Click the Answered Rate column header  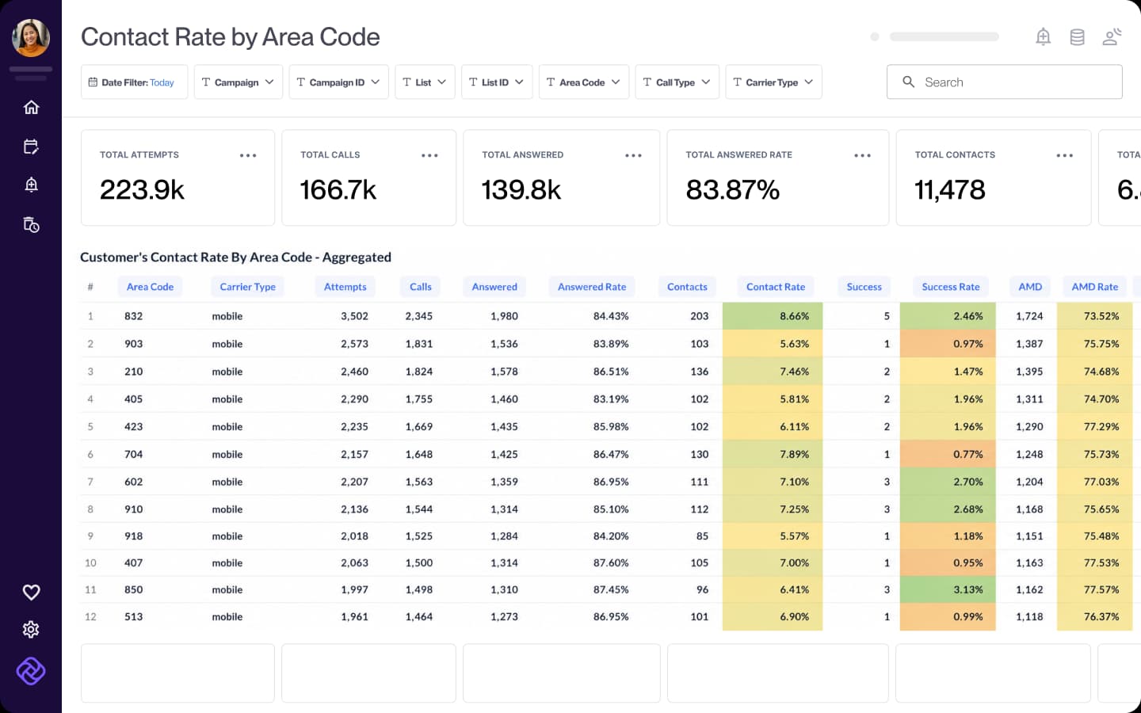[x=592, y=287]
